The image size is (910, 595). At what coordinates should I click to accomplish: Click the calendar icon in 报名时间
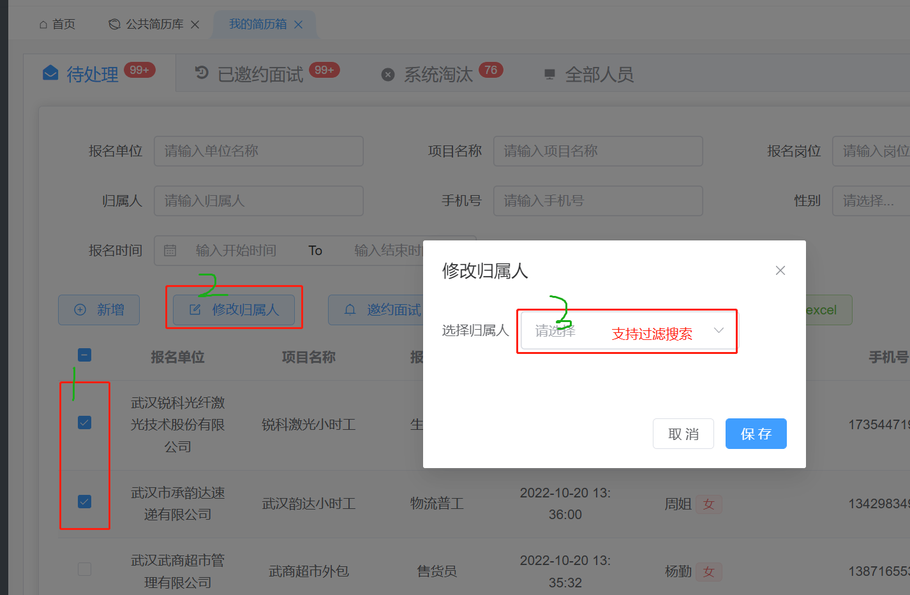pyautogui.click(x=170, y=251)
